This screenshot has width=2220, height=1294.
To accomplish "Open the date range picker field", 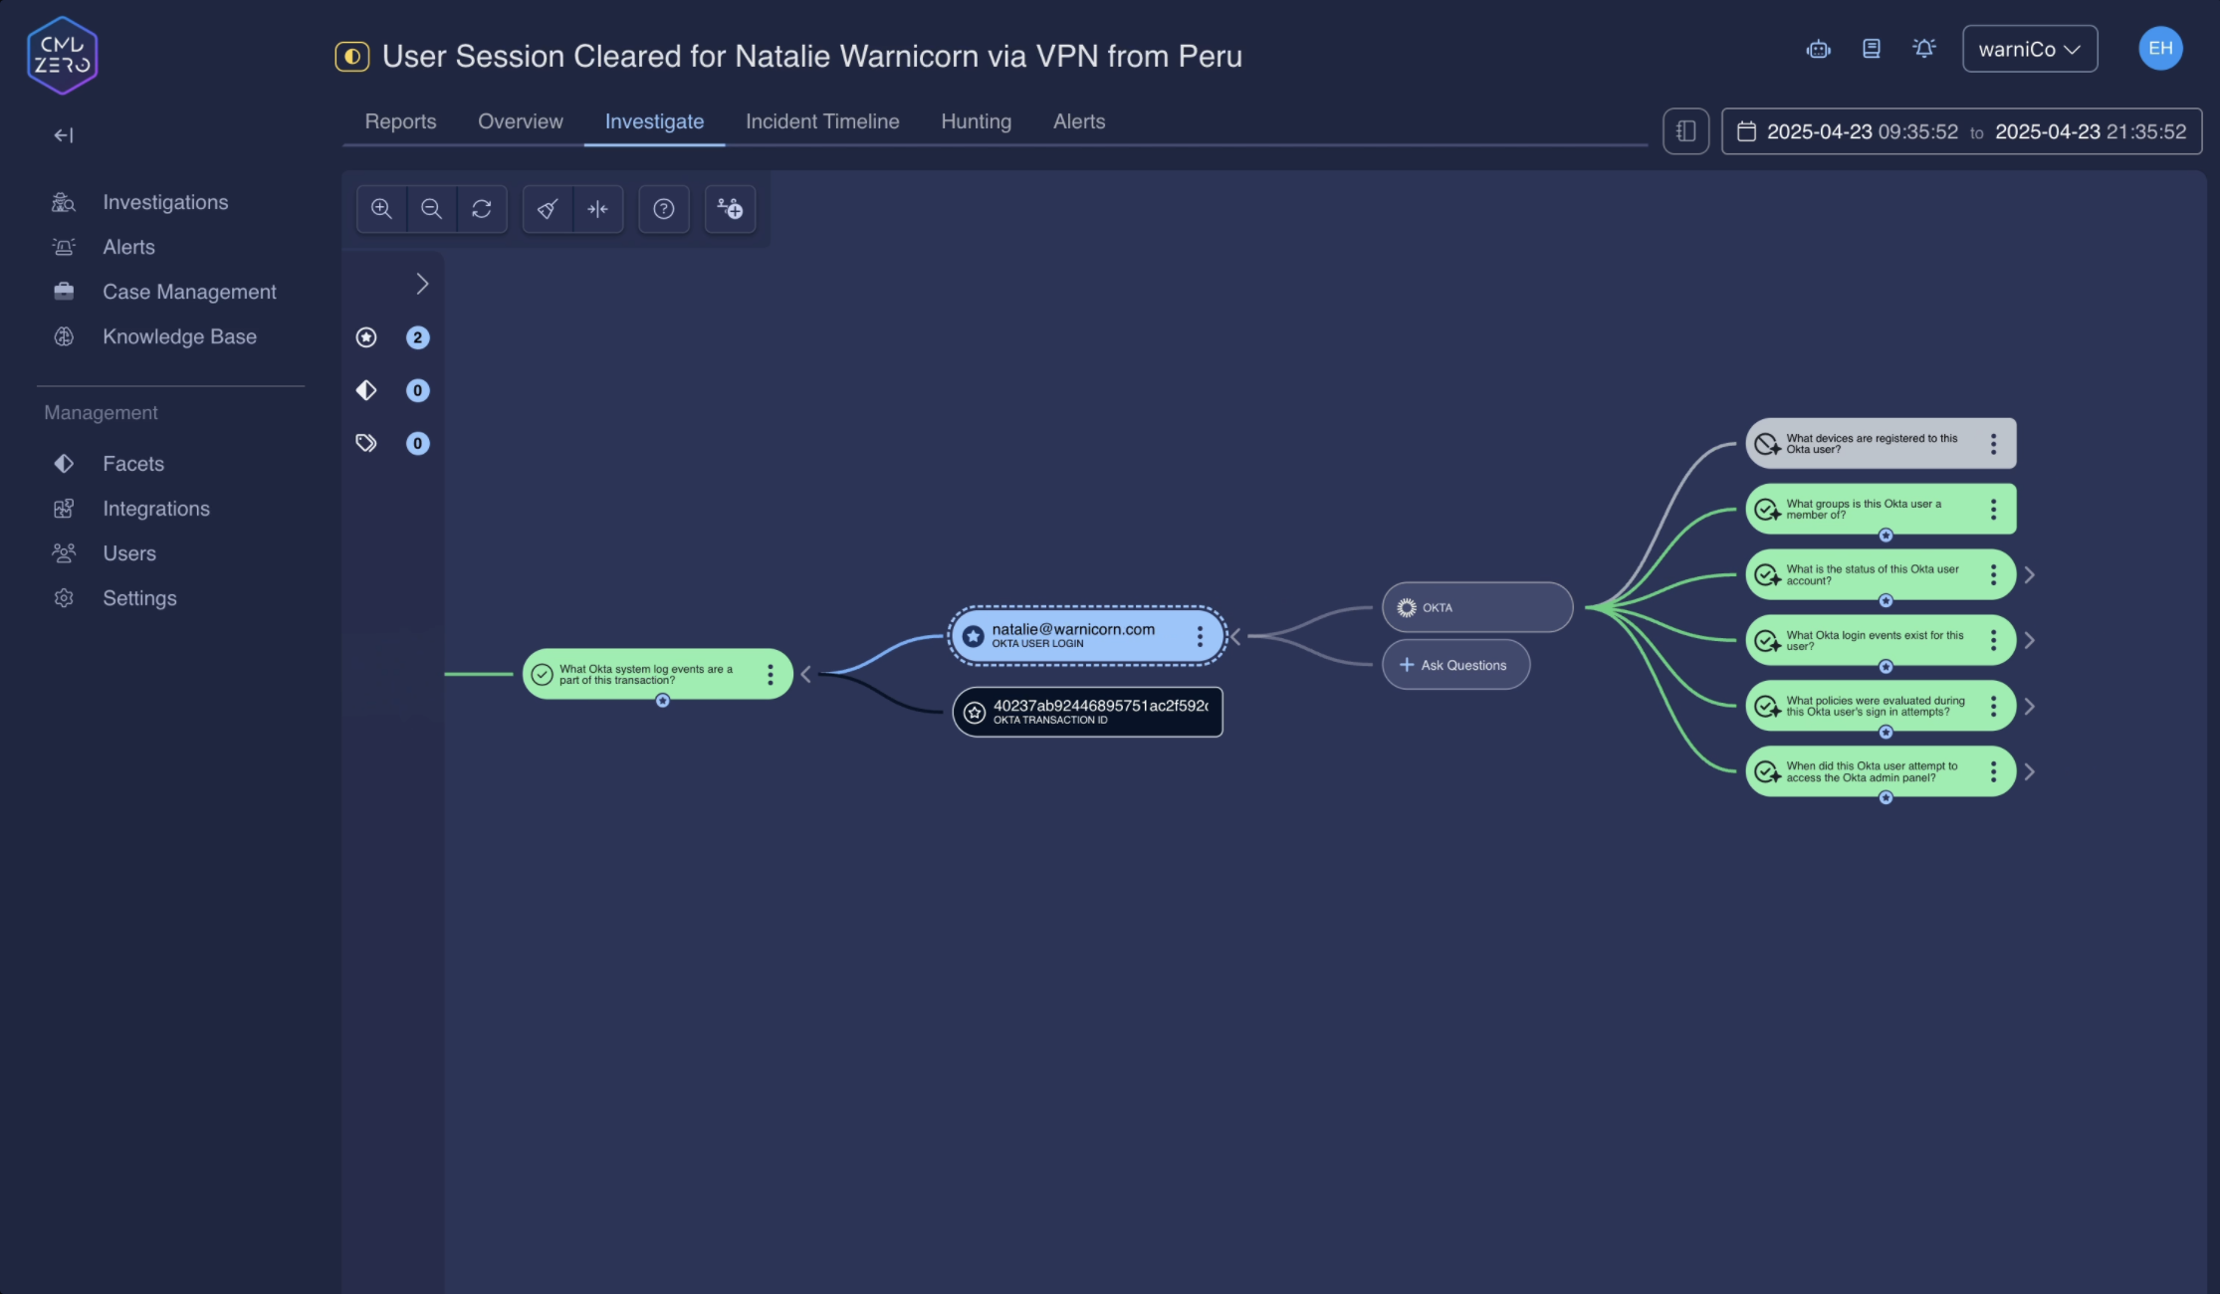I will pos(1961,131).
